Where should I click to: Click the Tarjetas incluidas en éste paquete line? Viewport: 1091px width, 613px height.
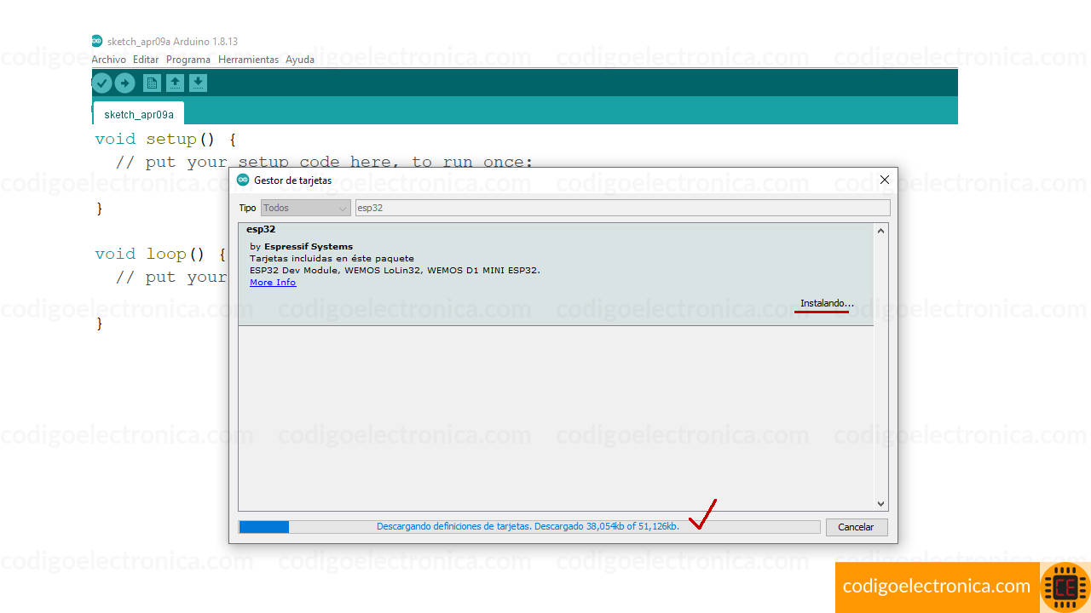(x=332, y=258)
